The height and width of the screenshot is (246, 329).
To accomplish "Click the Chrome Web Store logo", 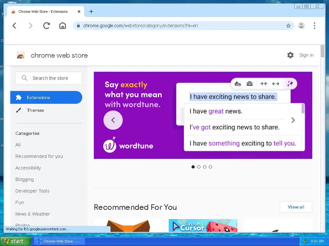I will 21,55.
